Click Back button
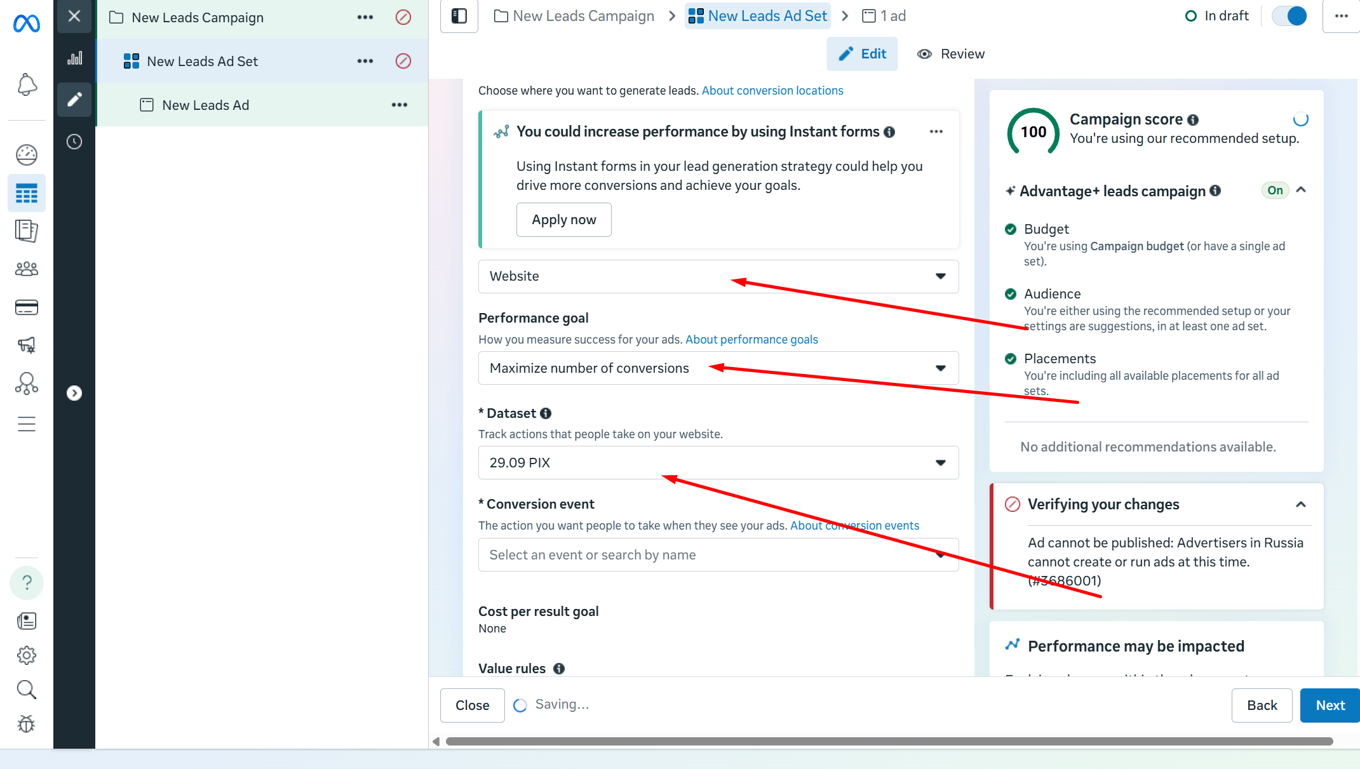The width and height of the screenshot is (1360, 769). (x=1262, y=705)
